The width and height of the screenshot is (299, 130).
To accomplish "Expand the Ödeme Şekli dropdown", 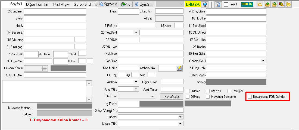I will (x=263, y=60).
